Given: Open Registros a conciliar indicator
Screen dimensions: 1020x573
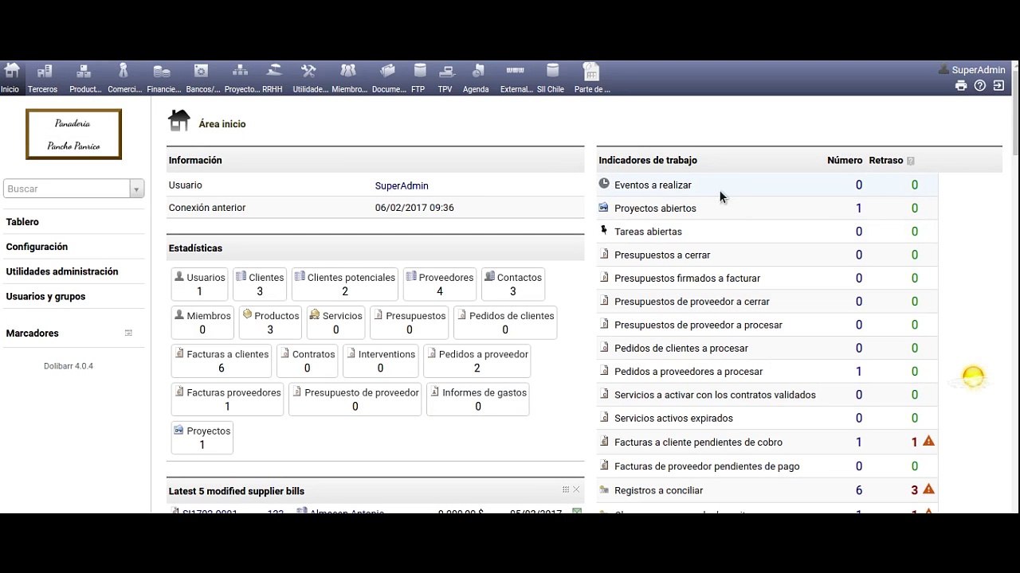Looking at the screenshot, I should [658, 490].
